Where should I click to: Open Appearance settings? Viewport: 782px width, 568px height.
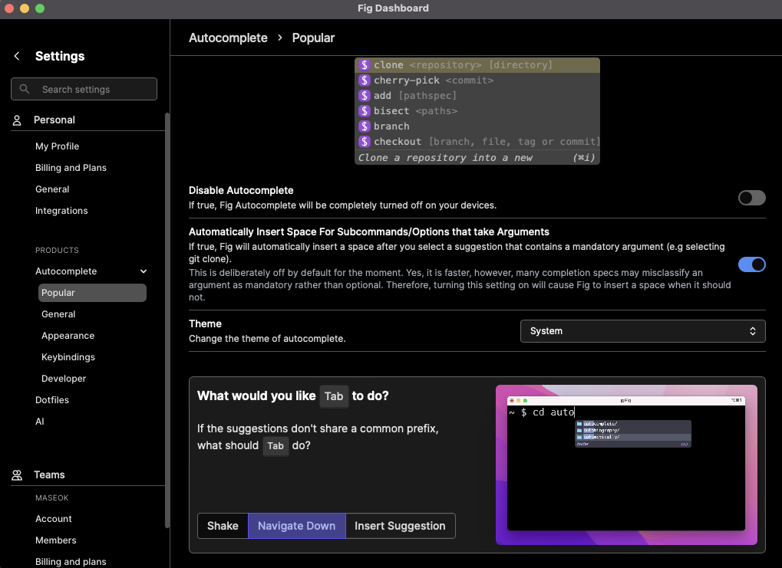point(68,336)
